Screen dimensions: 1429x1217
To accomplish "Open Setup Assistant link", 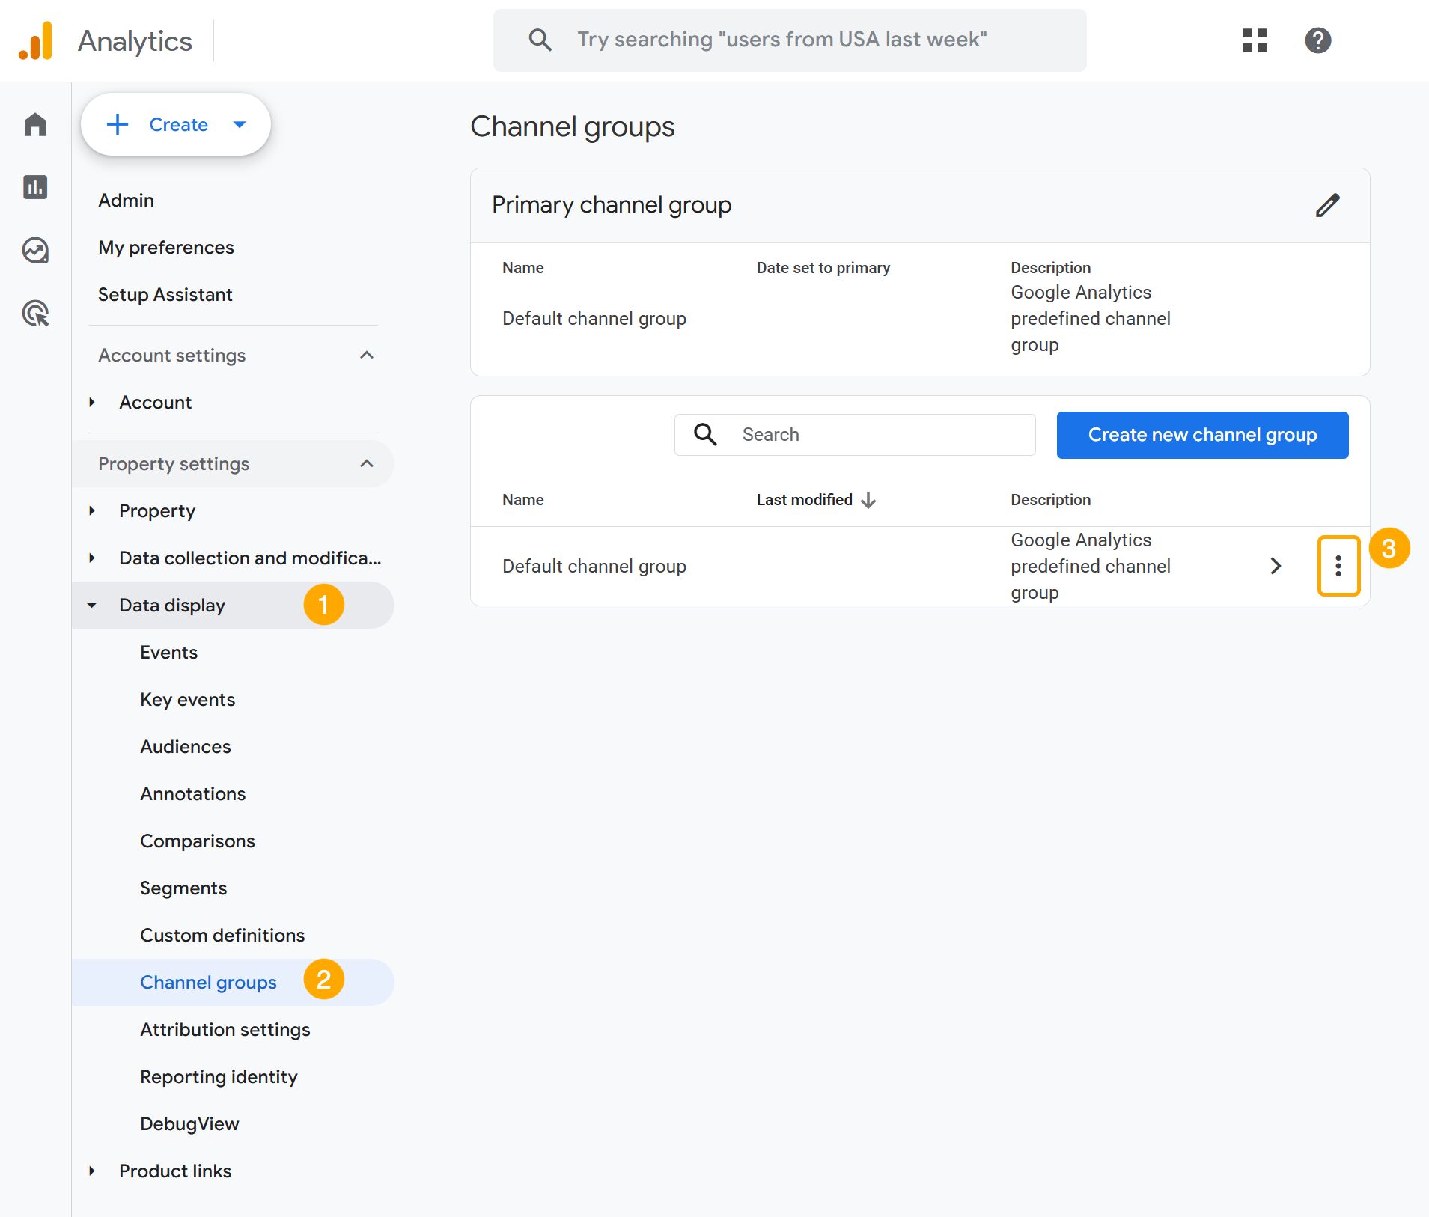I will click(165, 294).
